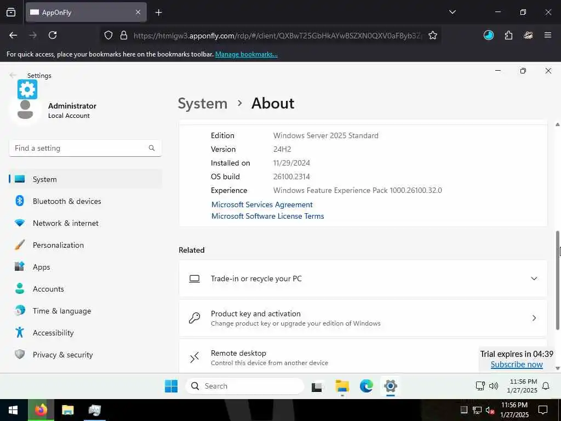This screenshot has height=421, width=561.
Task: Launch Microsoft Edge on remote taskbar
Action: pos(367,386)
